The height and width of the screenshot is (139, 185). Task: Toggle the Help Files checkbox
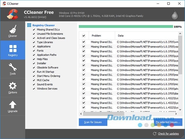tap(34, 59)
